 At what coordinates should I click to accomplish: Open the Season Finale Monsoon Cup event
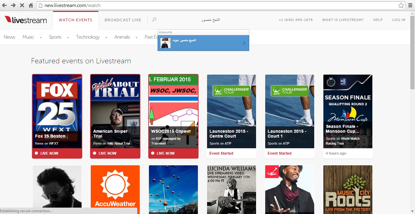(348, 116)
